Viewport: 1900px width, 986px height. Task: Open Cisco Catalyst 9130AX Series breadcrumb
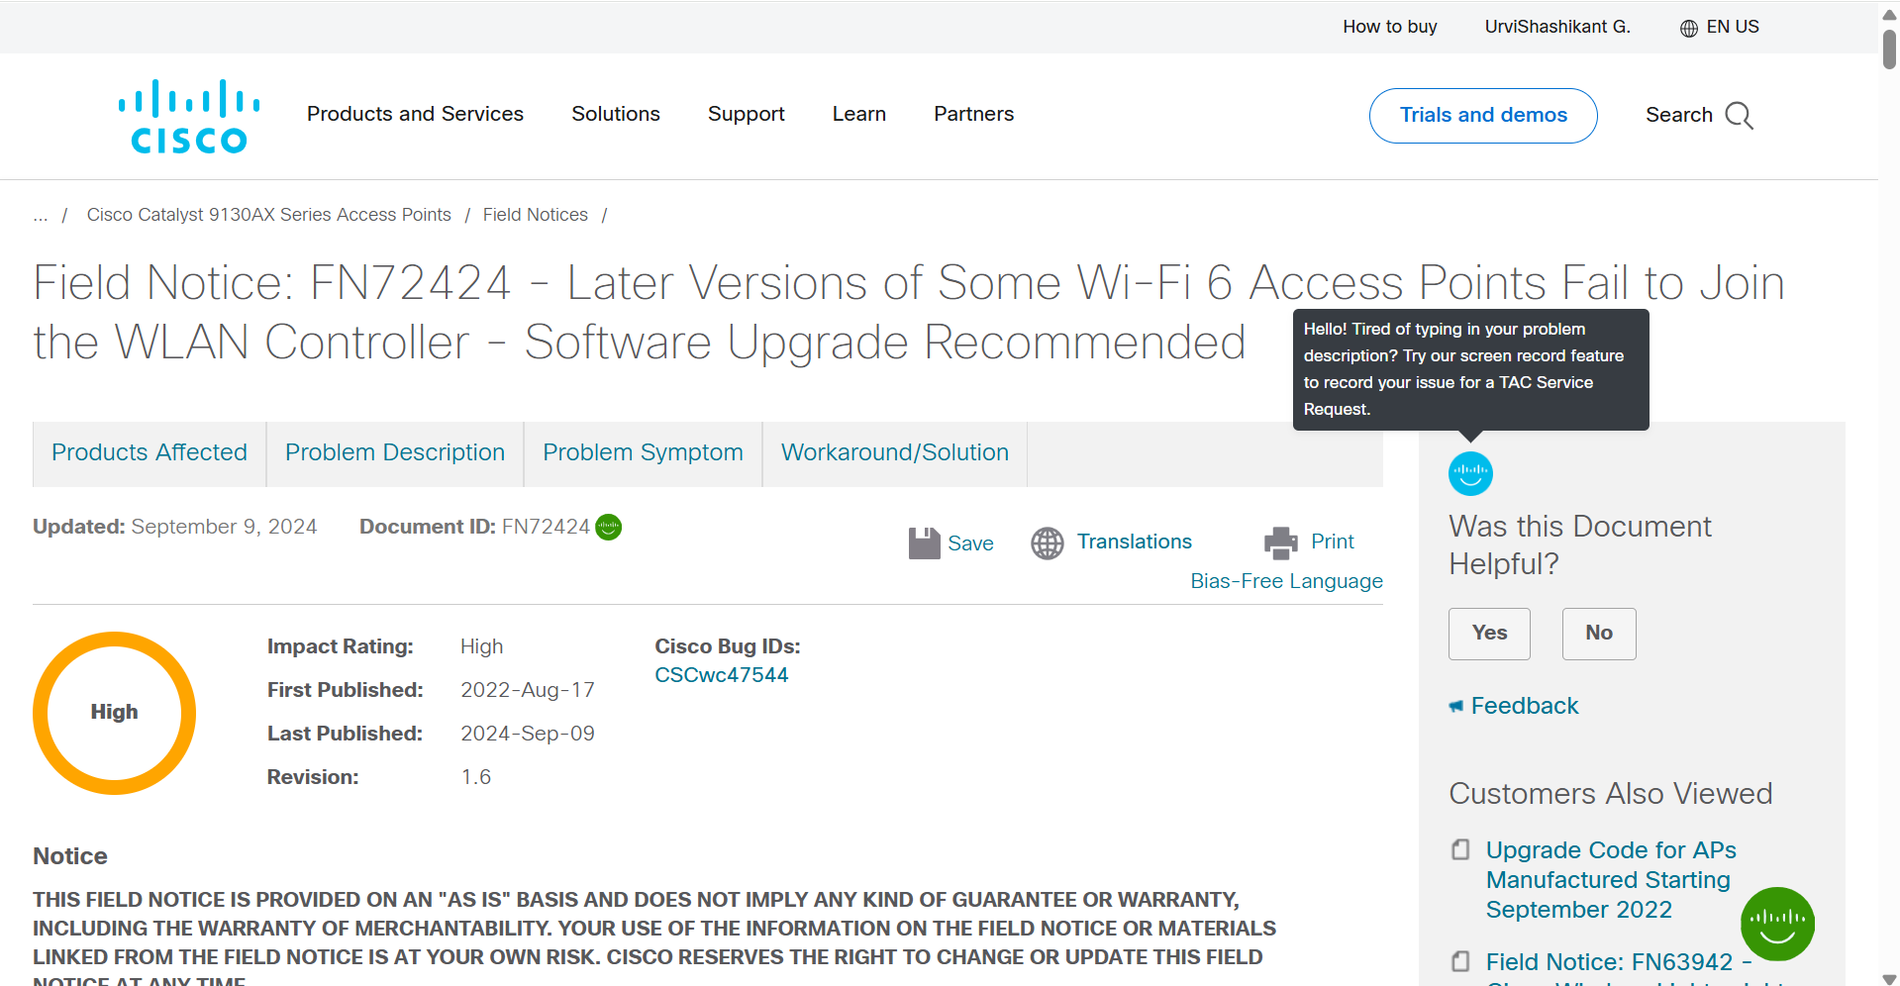[x=268, y=215]
